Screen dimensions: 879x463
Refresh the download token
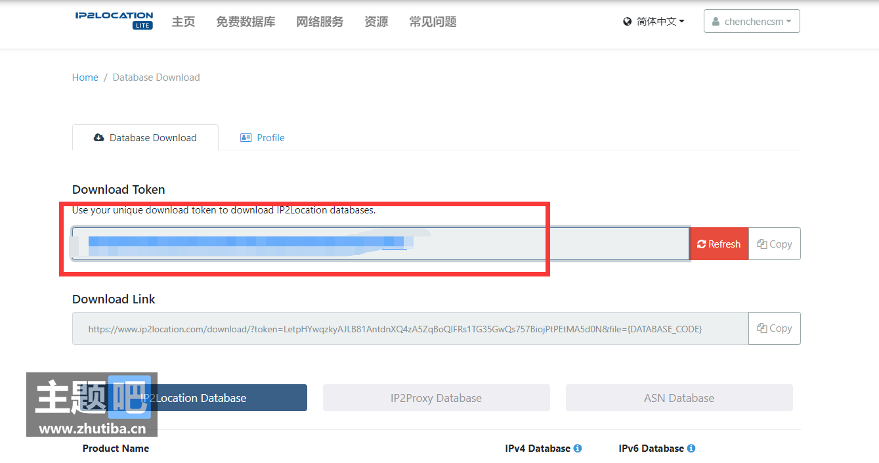tap(719, 244)
